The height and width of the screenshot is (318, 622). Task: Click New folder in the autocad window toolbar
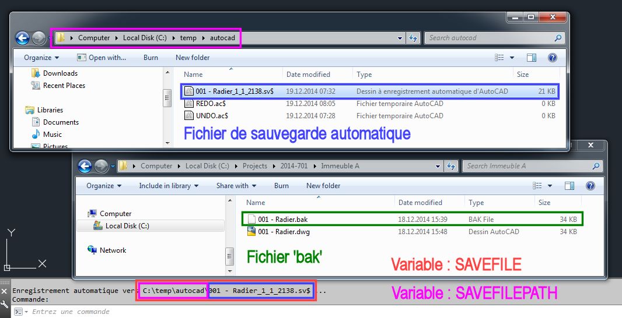pyautogui.click(x=193, y=58)
